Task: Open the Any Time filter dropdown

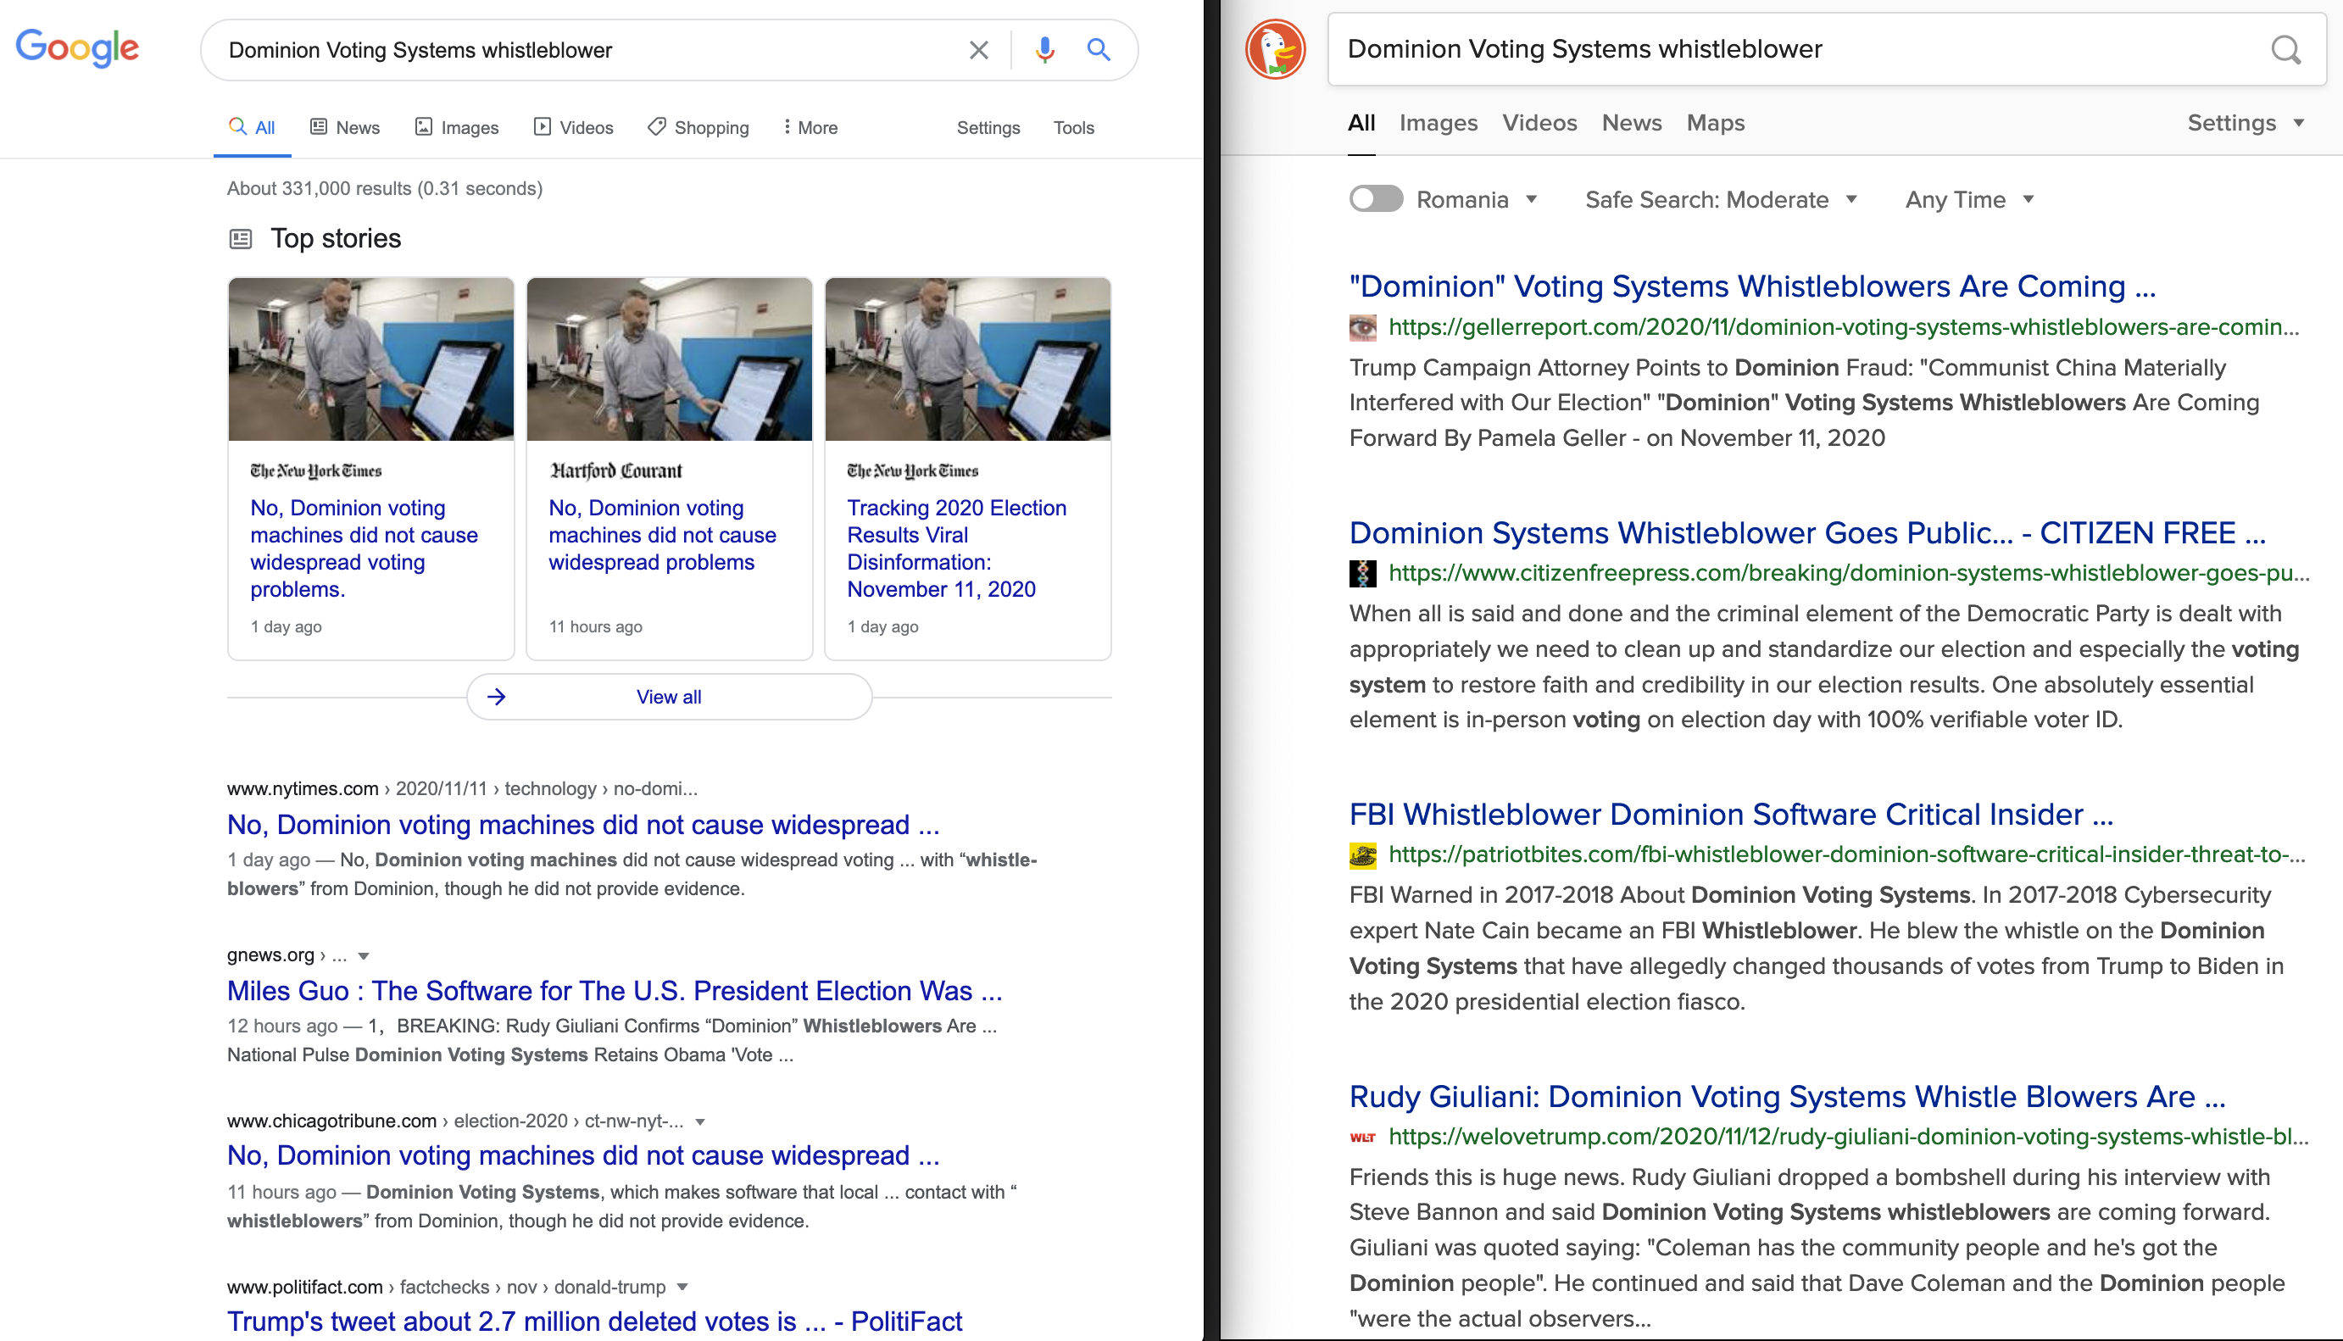Action: coord(1969,200)
